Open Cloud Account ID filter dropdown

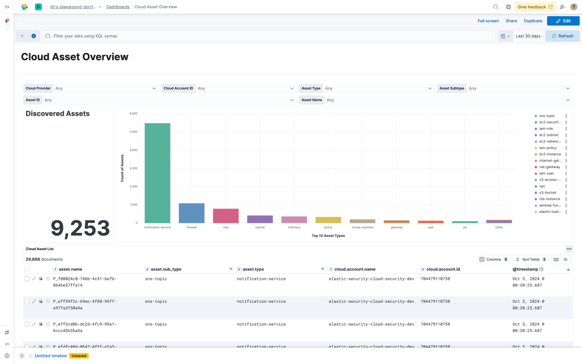246,88
